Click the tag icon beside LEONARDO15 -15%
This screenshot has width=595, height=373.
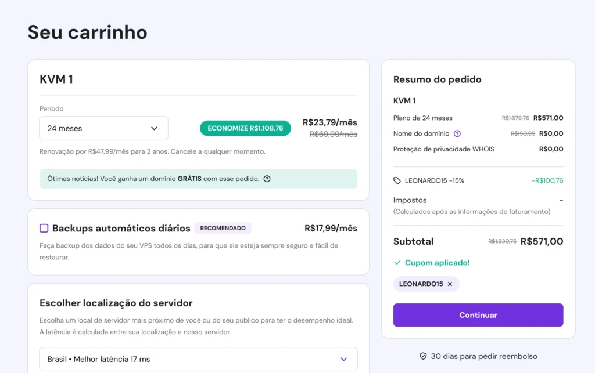pyautogui.click(x=397, y=180)
